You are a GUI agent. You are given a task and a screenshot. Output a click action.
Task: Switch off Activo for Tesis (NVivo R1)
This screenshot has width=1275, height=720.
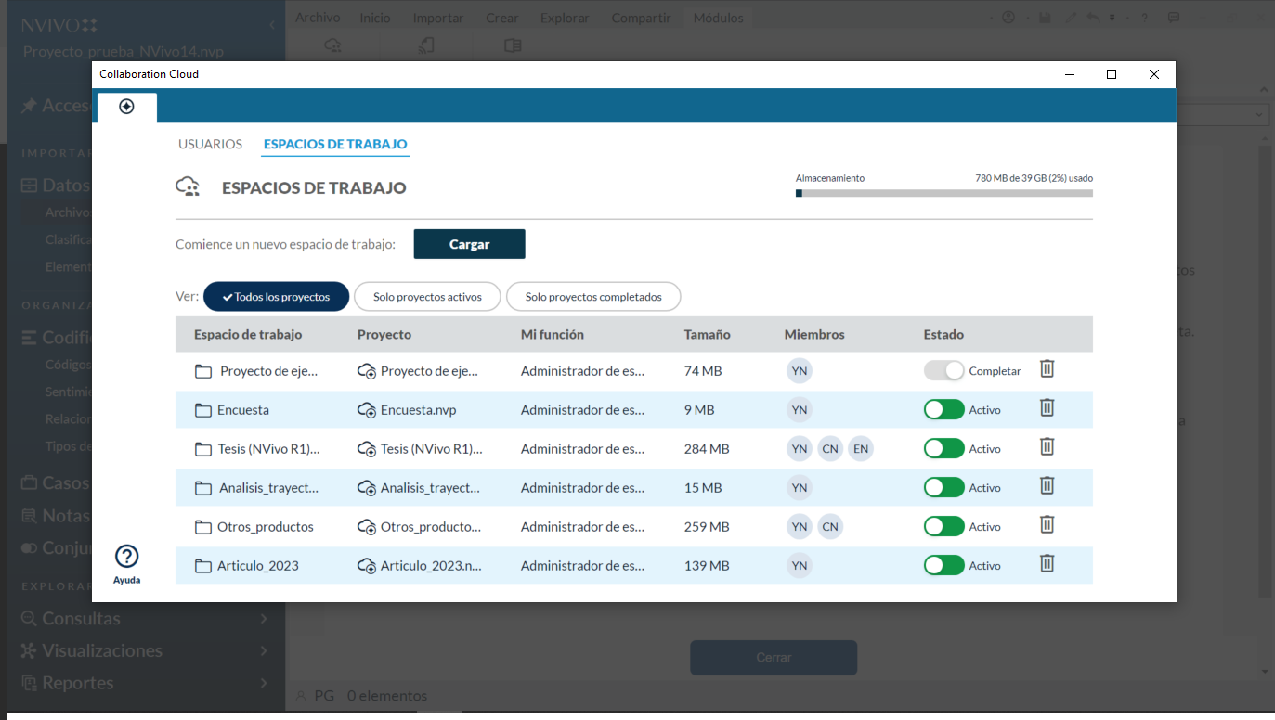[944, 449]
